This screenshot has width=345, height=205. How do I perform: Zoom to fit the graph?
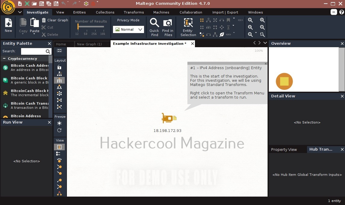250,20
